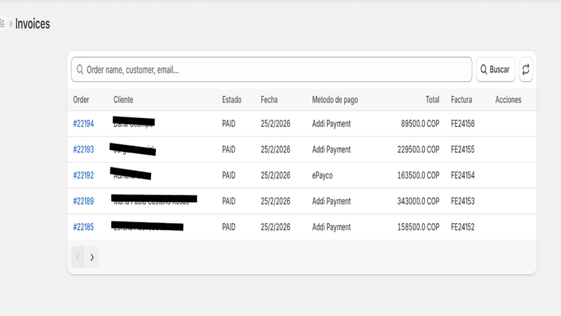The width and height of the screenshot is (561, 316).
Task: Click the ePayco payment method cell
Action: [x=323, y=175]
